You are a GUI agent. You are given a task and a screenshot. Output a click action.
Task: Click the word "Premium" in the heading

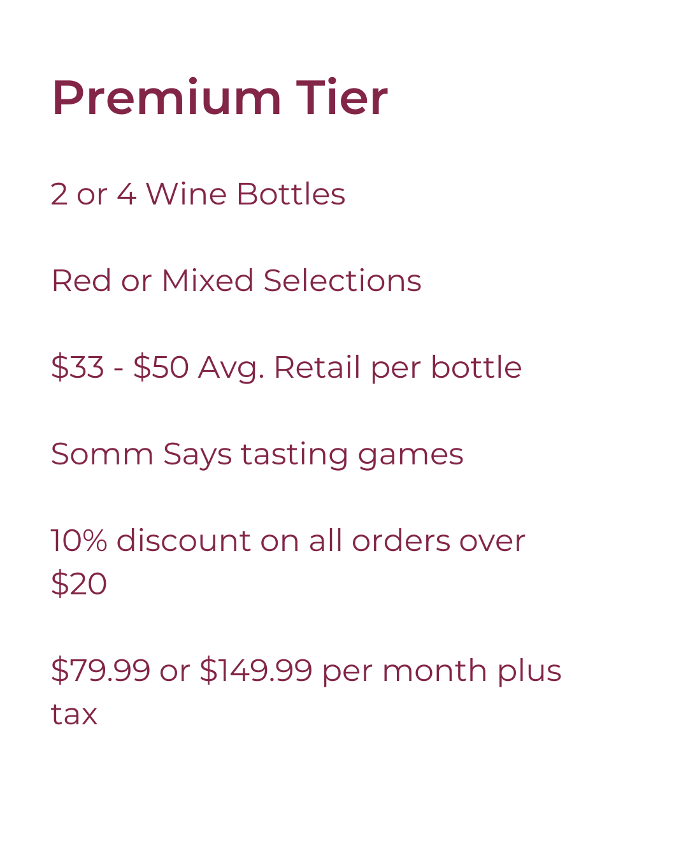point(166,98)
